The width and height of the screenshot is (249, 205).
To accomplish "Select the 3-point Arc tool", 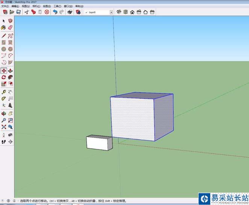I will tap(4, 62).
